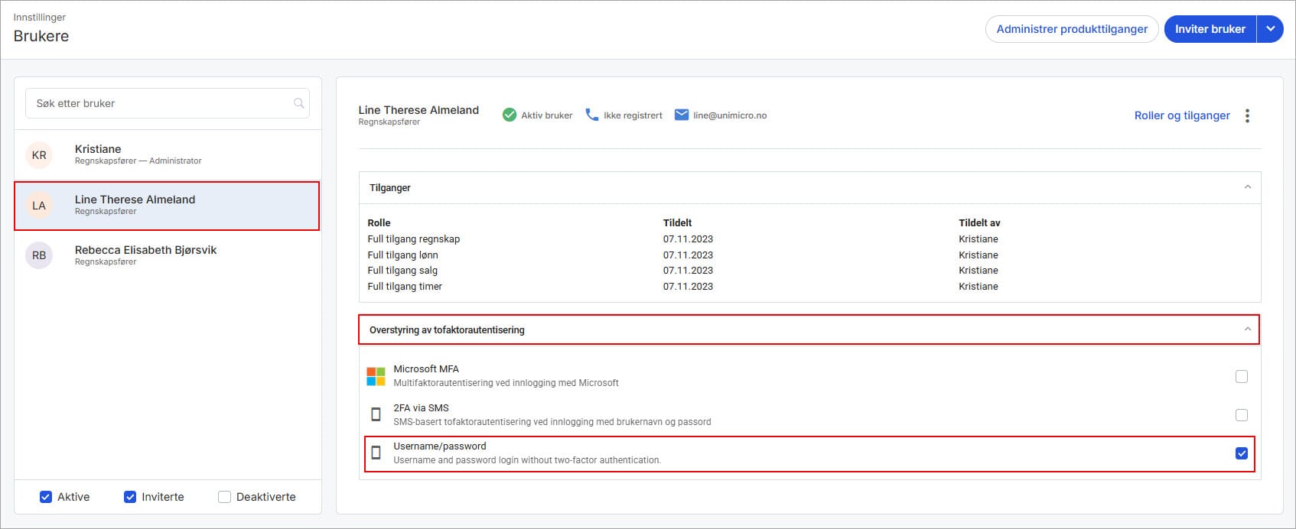
Task: Click the RB avatar icon
Action: click(x=39, y=255)
